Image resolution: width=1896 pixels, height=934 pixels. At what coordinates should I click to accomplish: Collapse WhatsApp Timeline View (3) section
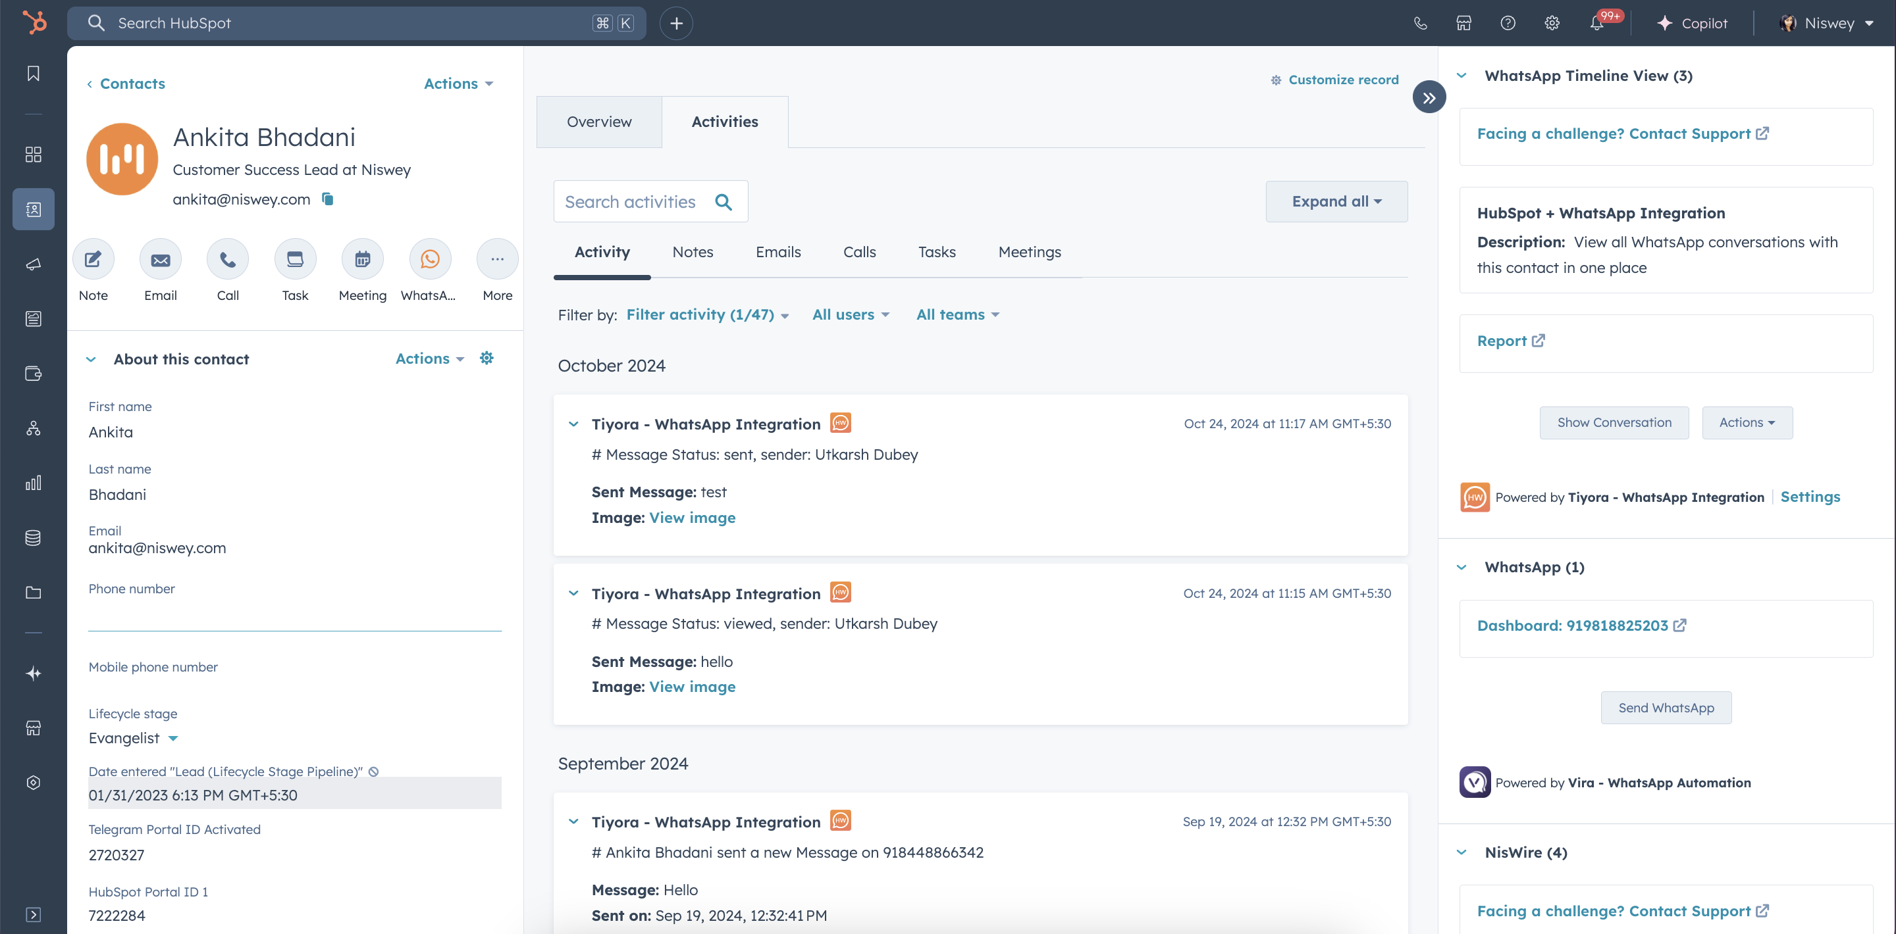point(1461,76)
